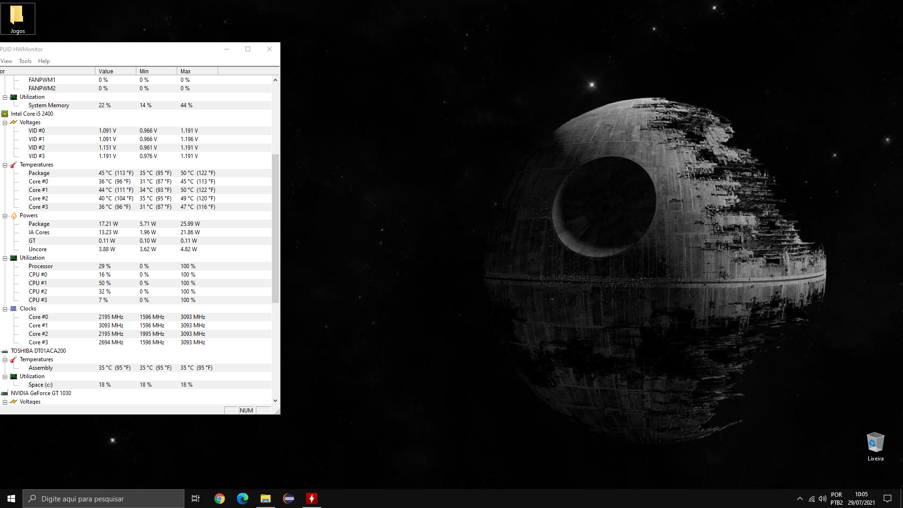Open the network icon in system tray

pyautogui.click(x=812, y=499)
